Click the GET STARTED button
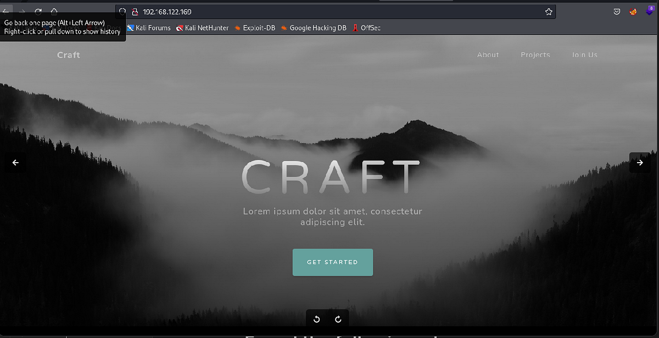Screen dimensions: 659x338 pyautogui.click(x=332, y=262)
